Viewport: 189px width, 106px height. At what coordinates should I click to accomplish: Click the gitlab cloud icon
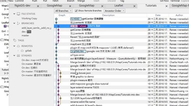pos(22,51)
